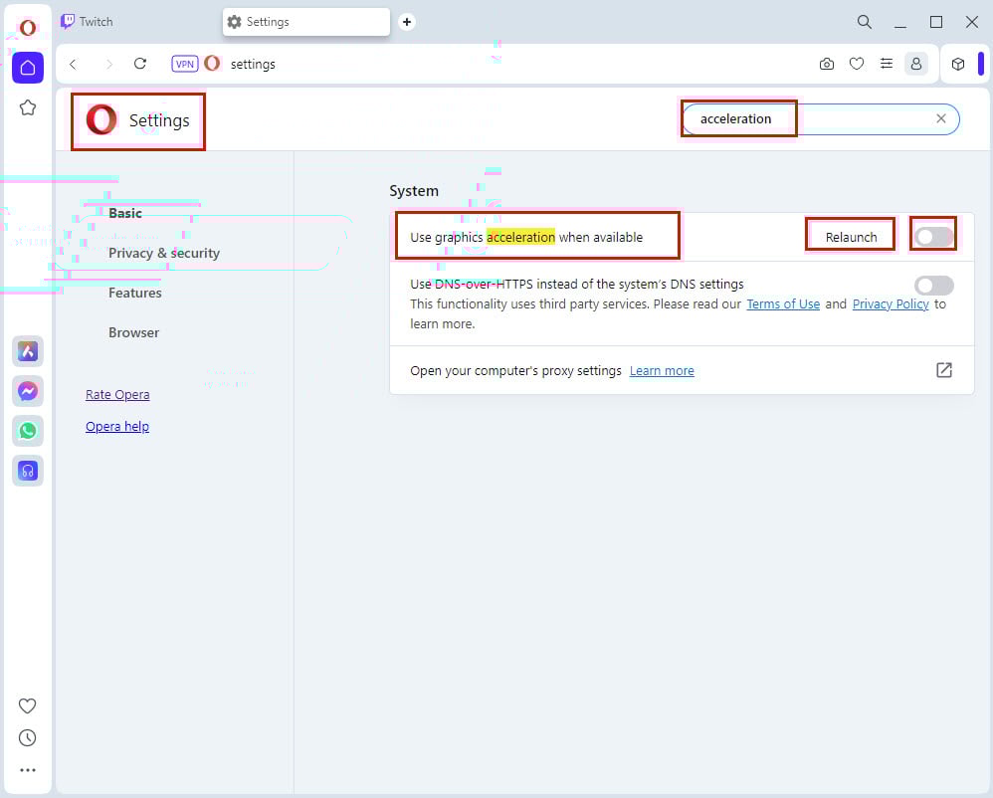Click the Settings tab gear icon
This screenshot has height=798, width=993.
234,22
